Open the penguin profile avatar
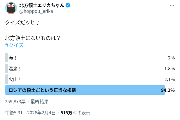 pyautogui.click(x=11, y=8)
